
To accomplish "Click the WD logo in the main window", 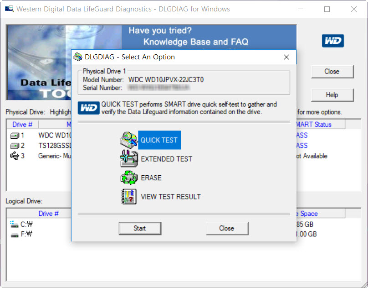I will pyautogui.click(x=333, y=41).
